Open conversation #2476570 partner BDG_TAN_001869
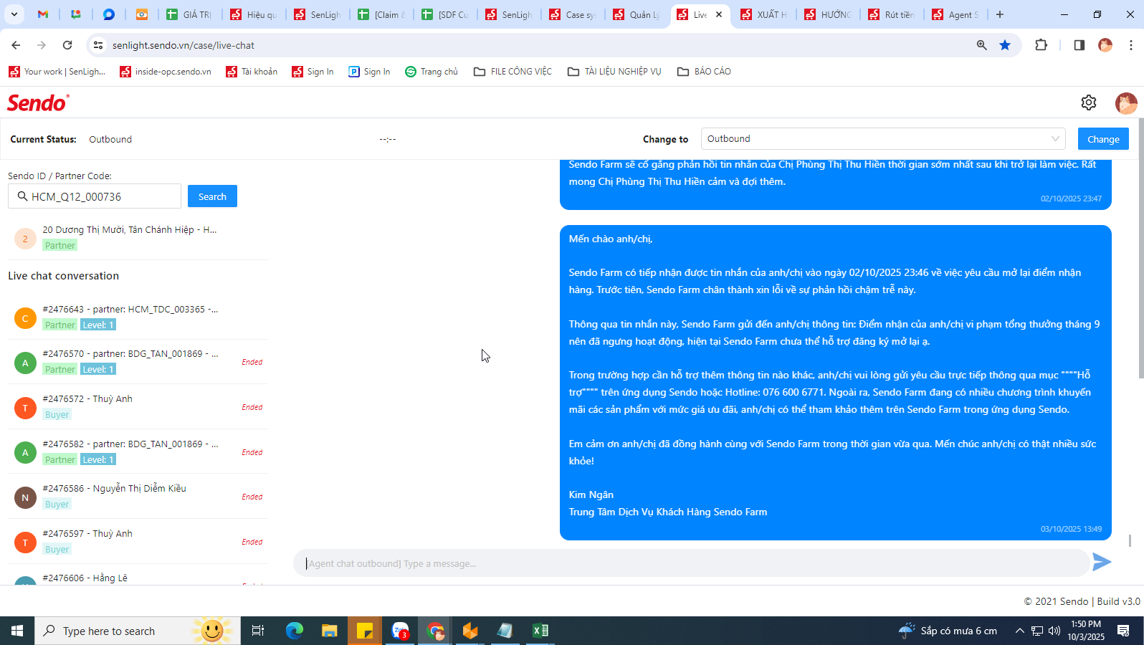Viewport: 1144px width, 645px height. [138, 362]
